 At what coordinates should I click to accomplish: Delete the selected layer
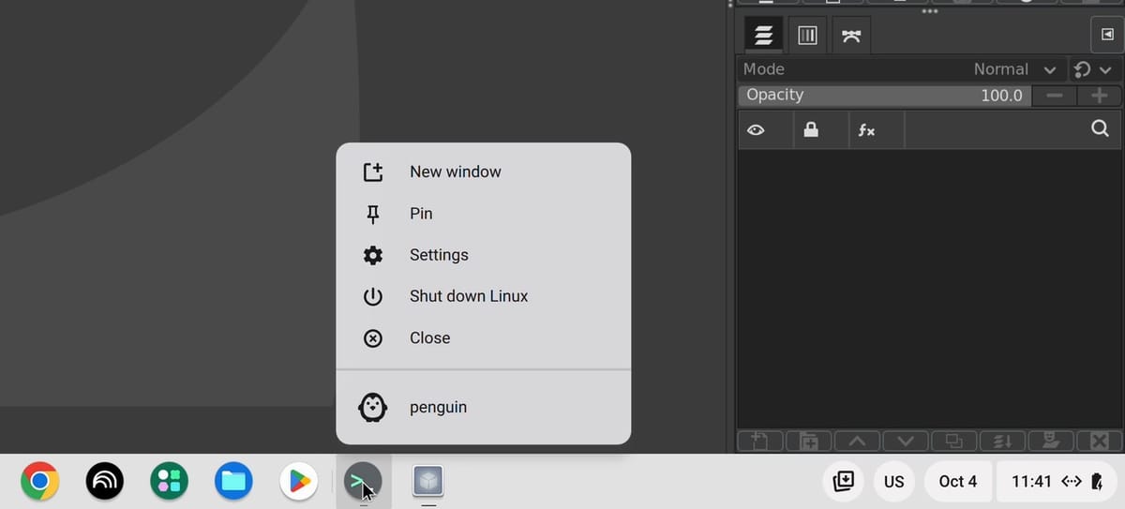coord(1099,441)
